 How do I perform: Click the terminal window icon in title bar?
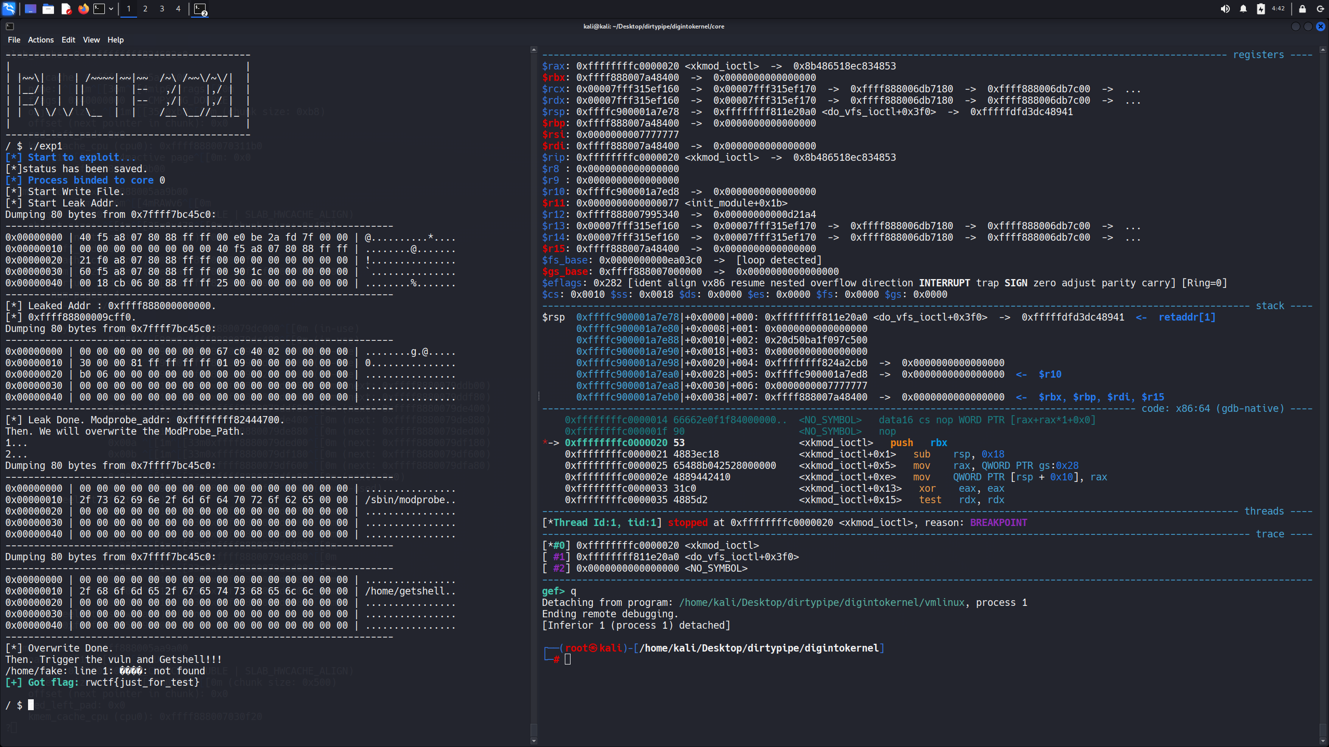pos(10,26)
